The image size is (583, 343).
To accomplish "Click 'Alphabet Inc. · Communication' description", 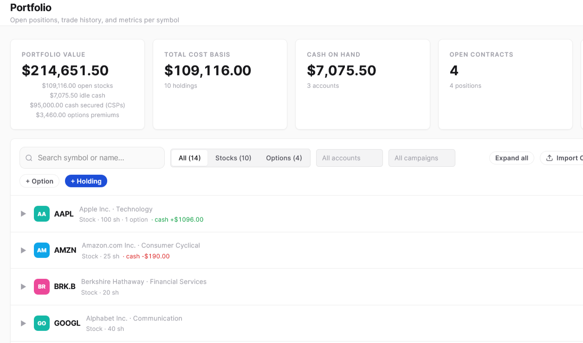I will point(134,318).
